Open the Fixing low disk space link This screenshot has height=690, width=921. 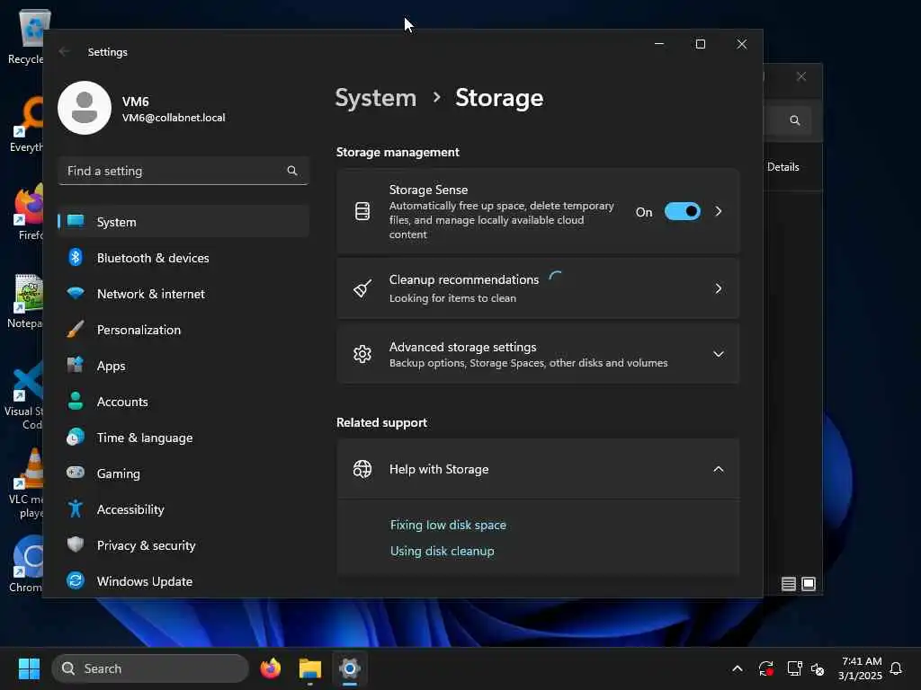coord(448,525)
